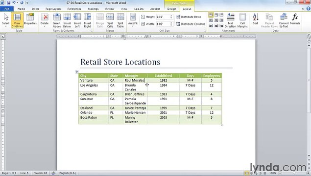Switch to the View tab
This screenshot has height=176, width=311.
click(x=124, y=9)
